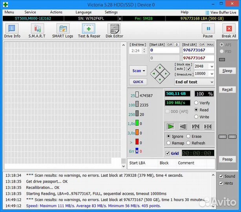
Task: Pause the current scan
Action: click(x=208, y=31)
